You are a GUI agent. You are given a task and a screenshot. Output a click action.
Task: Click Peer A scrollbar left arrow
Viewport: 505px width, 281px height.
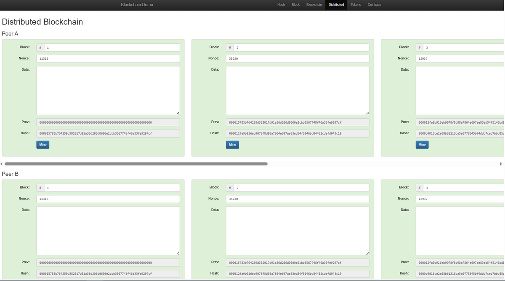point(2,164)
